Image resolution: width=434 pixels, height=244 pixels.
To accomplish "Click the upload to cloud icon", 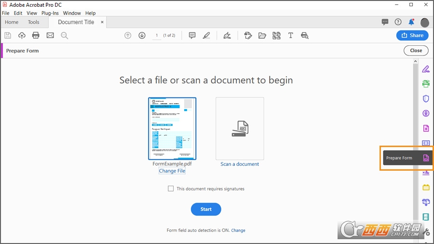I will tap(22, 35).
